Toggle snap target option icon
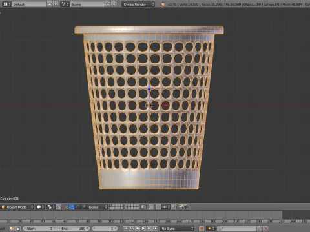 174,207
